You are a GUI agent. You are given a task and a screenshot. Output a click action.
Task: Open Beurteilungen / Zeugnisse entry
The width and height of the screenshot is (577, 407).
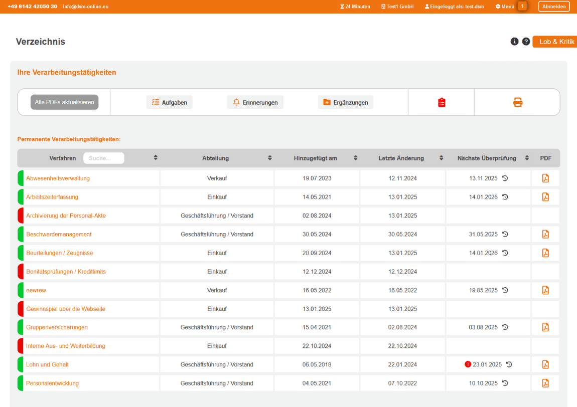click(60, 253)
